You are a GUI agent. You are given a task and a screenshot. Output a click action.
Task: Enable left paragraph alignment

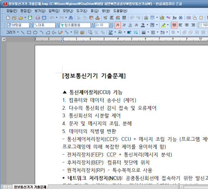[180, 25]
